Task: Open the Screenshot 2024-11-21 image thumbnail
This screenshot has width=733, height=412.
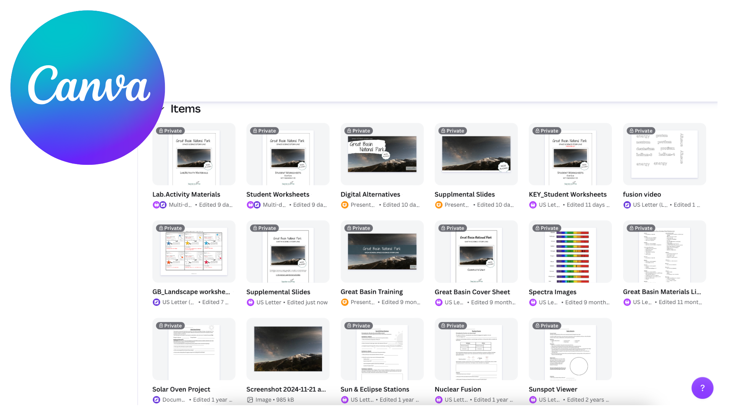Action: pyautogui.click(x=288, y=349)
